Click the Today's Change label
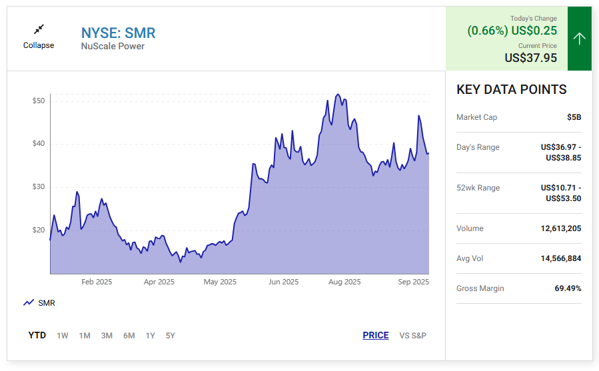 click(x=534, y=19)
